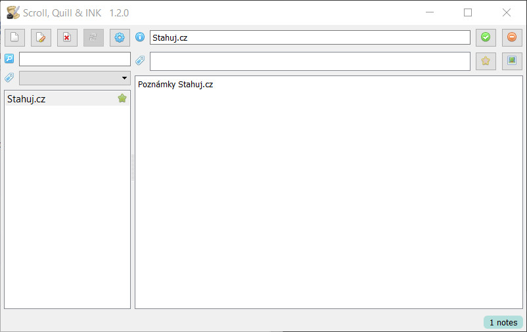Screen dimensions: 527x332
Task: Save note with green checkmark button
Action: 486,37
